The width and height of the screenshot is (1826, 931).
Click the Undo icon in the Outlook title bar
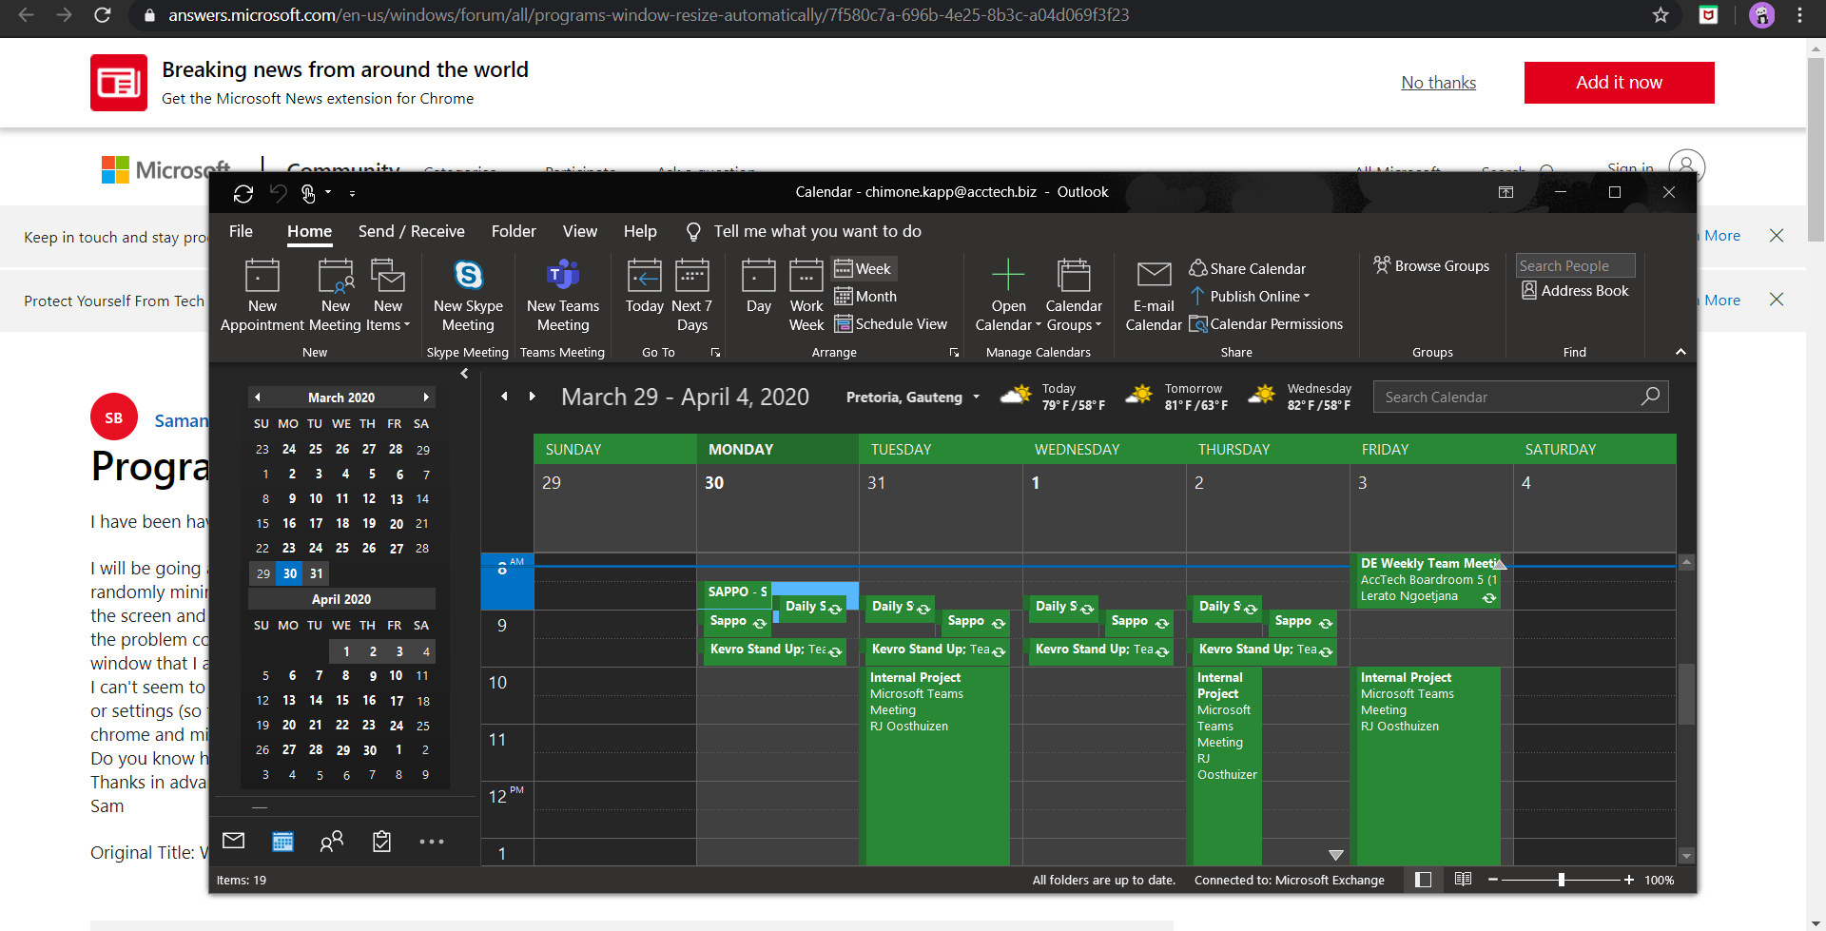coord(278,193)
